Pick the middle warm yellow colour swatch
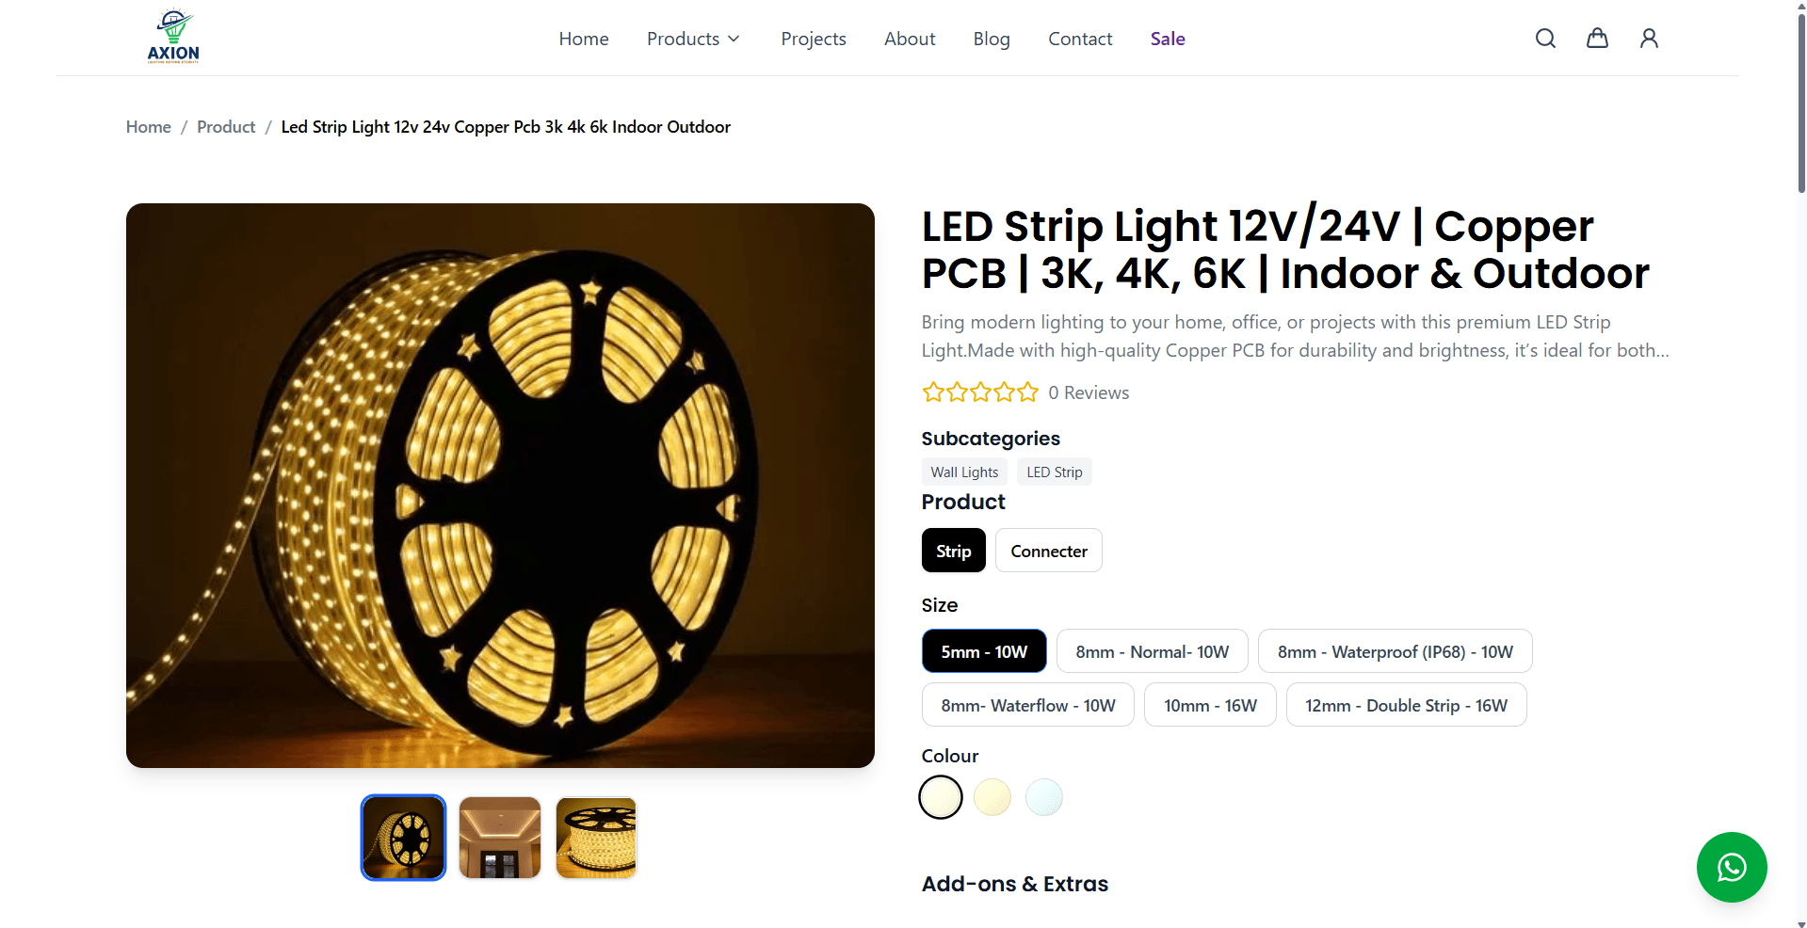 click(x=992, y=797)
